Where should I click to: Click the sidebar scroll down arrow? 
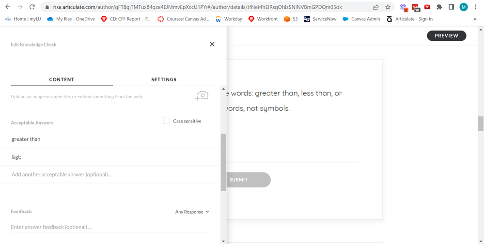(x=223, y=241)
